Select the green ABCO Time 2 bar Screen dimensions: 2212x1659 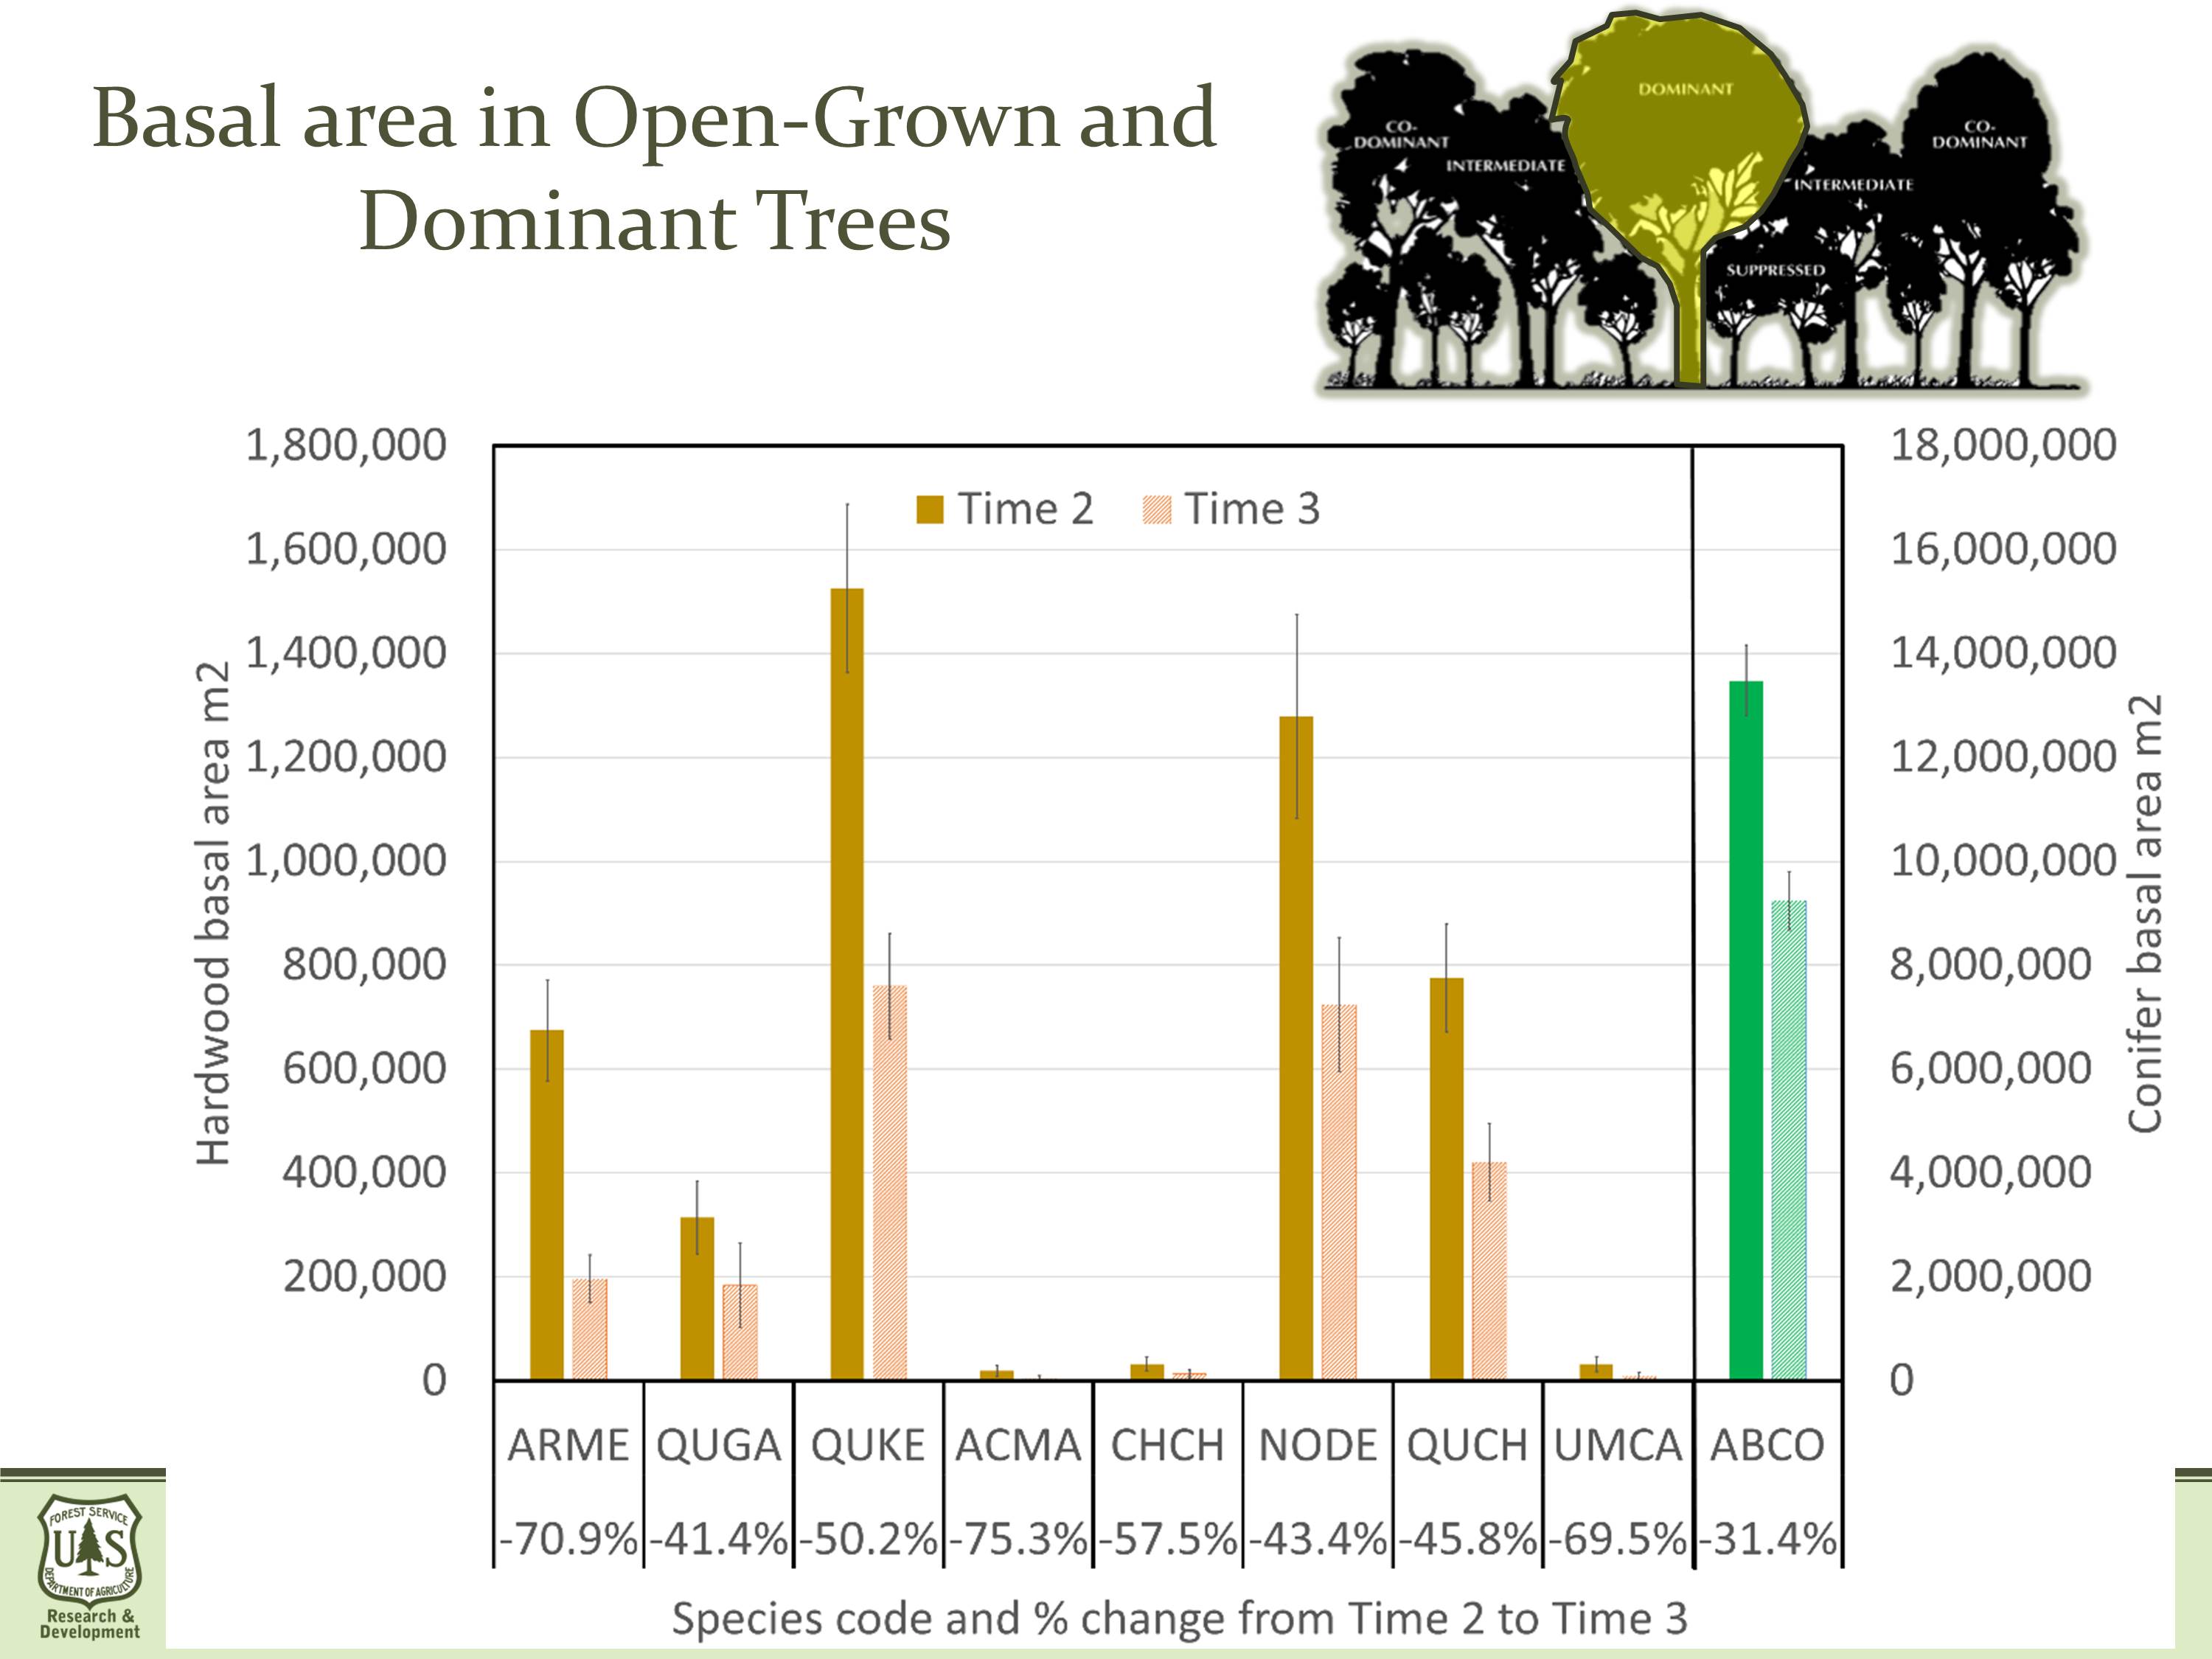tap(1746, 1030)
